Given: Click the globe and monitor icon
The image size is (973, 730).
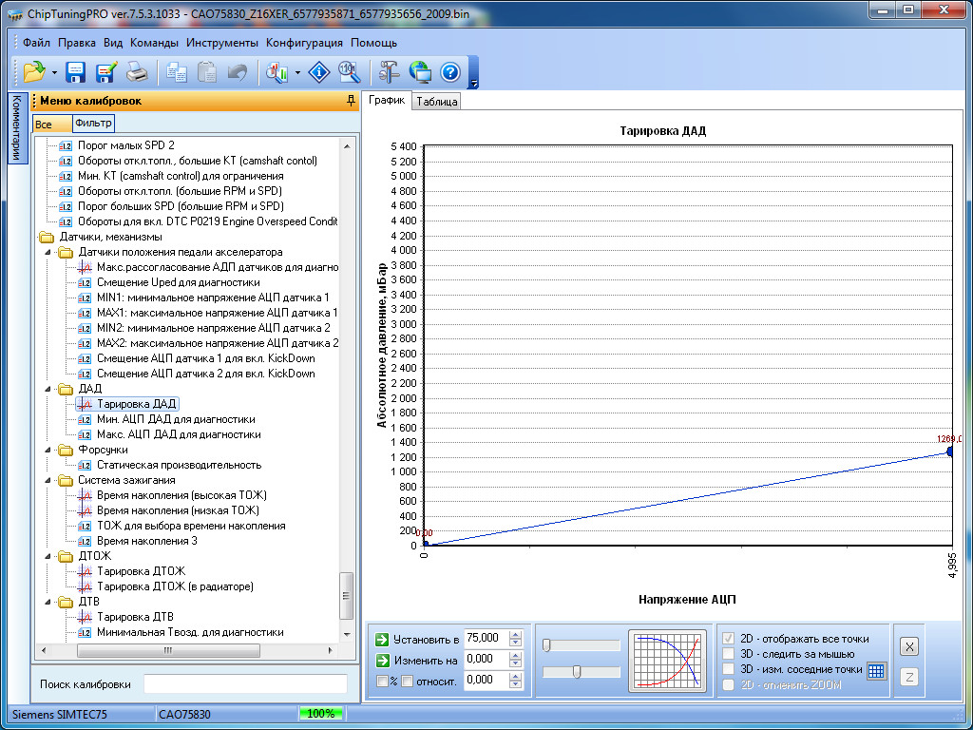Looking at the screenshot, I should (420, 72).
